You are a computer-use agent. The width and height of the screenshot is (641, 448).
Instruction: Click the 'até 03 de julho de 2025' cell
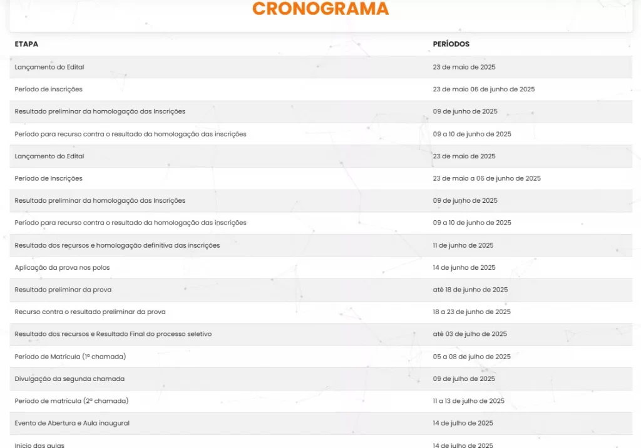click(x=469, y=334)
